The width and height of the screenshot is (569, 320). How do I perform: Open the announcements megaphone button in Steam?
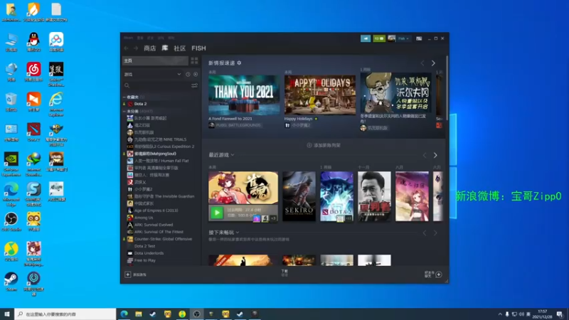point(366,38)
